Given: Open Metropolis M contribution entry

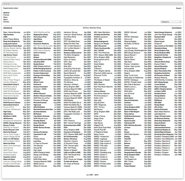Looking at the screenshot, I should (x=13, y=121).
